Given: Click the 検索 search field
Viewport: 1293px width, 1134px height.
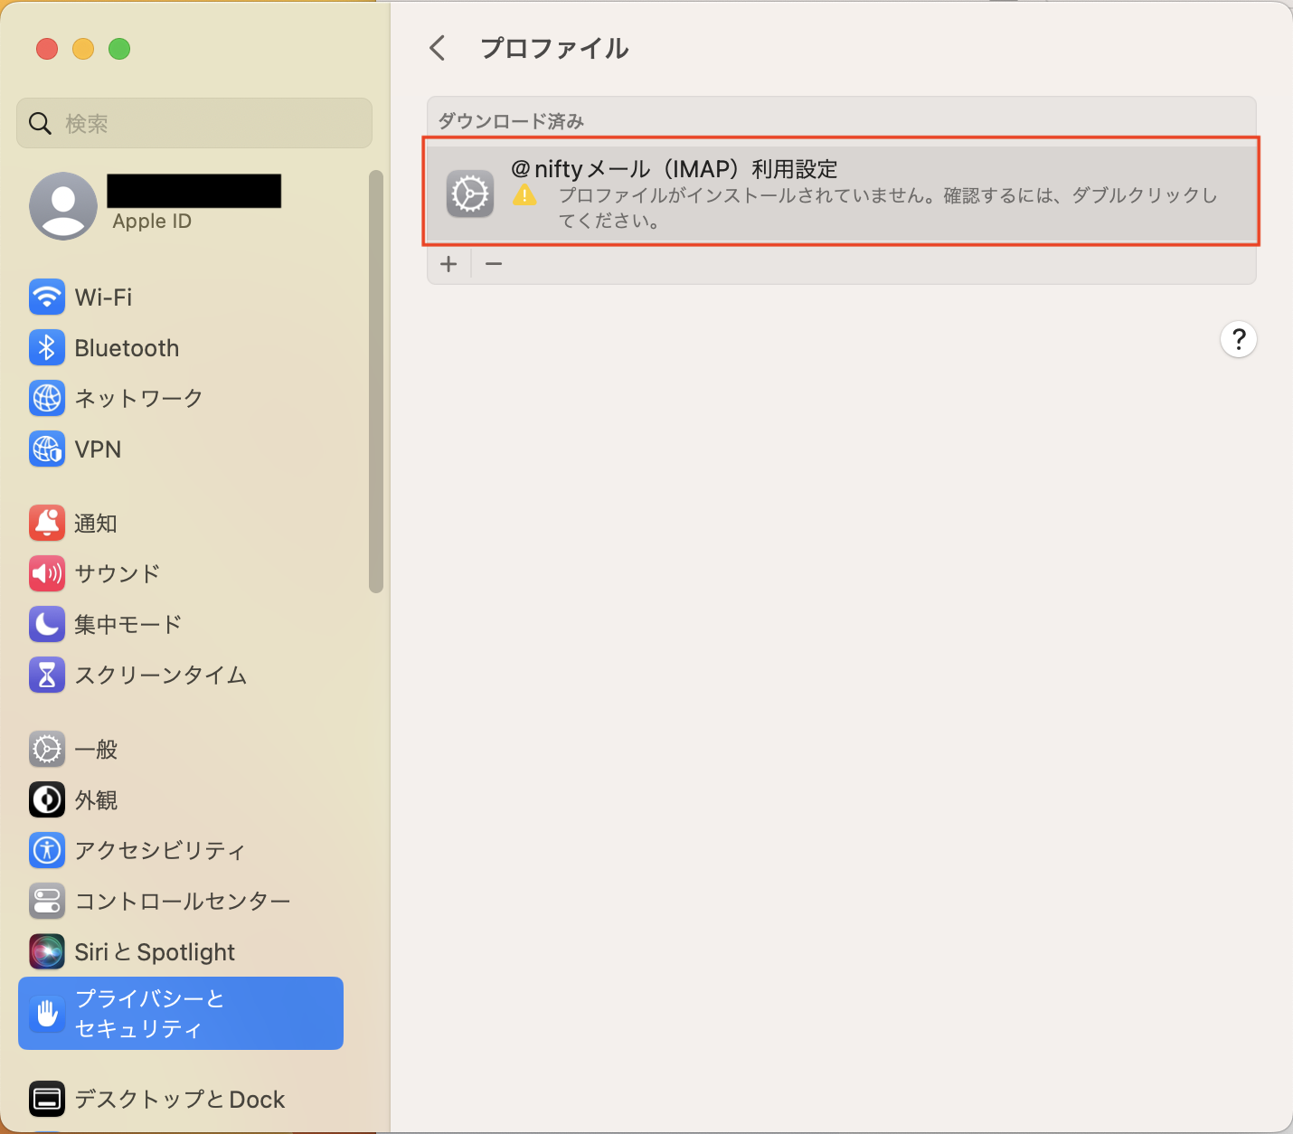Looking at the screenshot, I should coord(193,123).
